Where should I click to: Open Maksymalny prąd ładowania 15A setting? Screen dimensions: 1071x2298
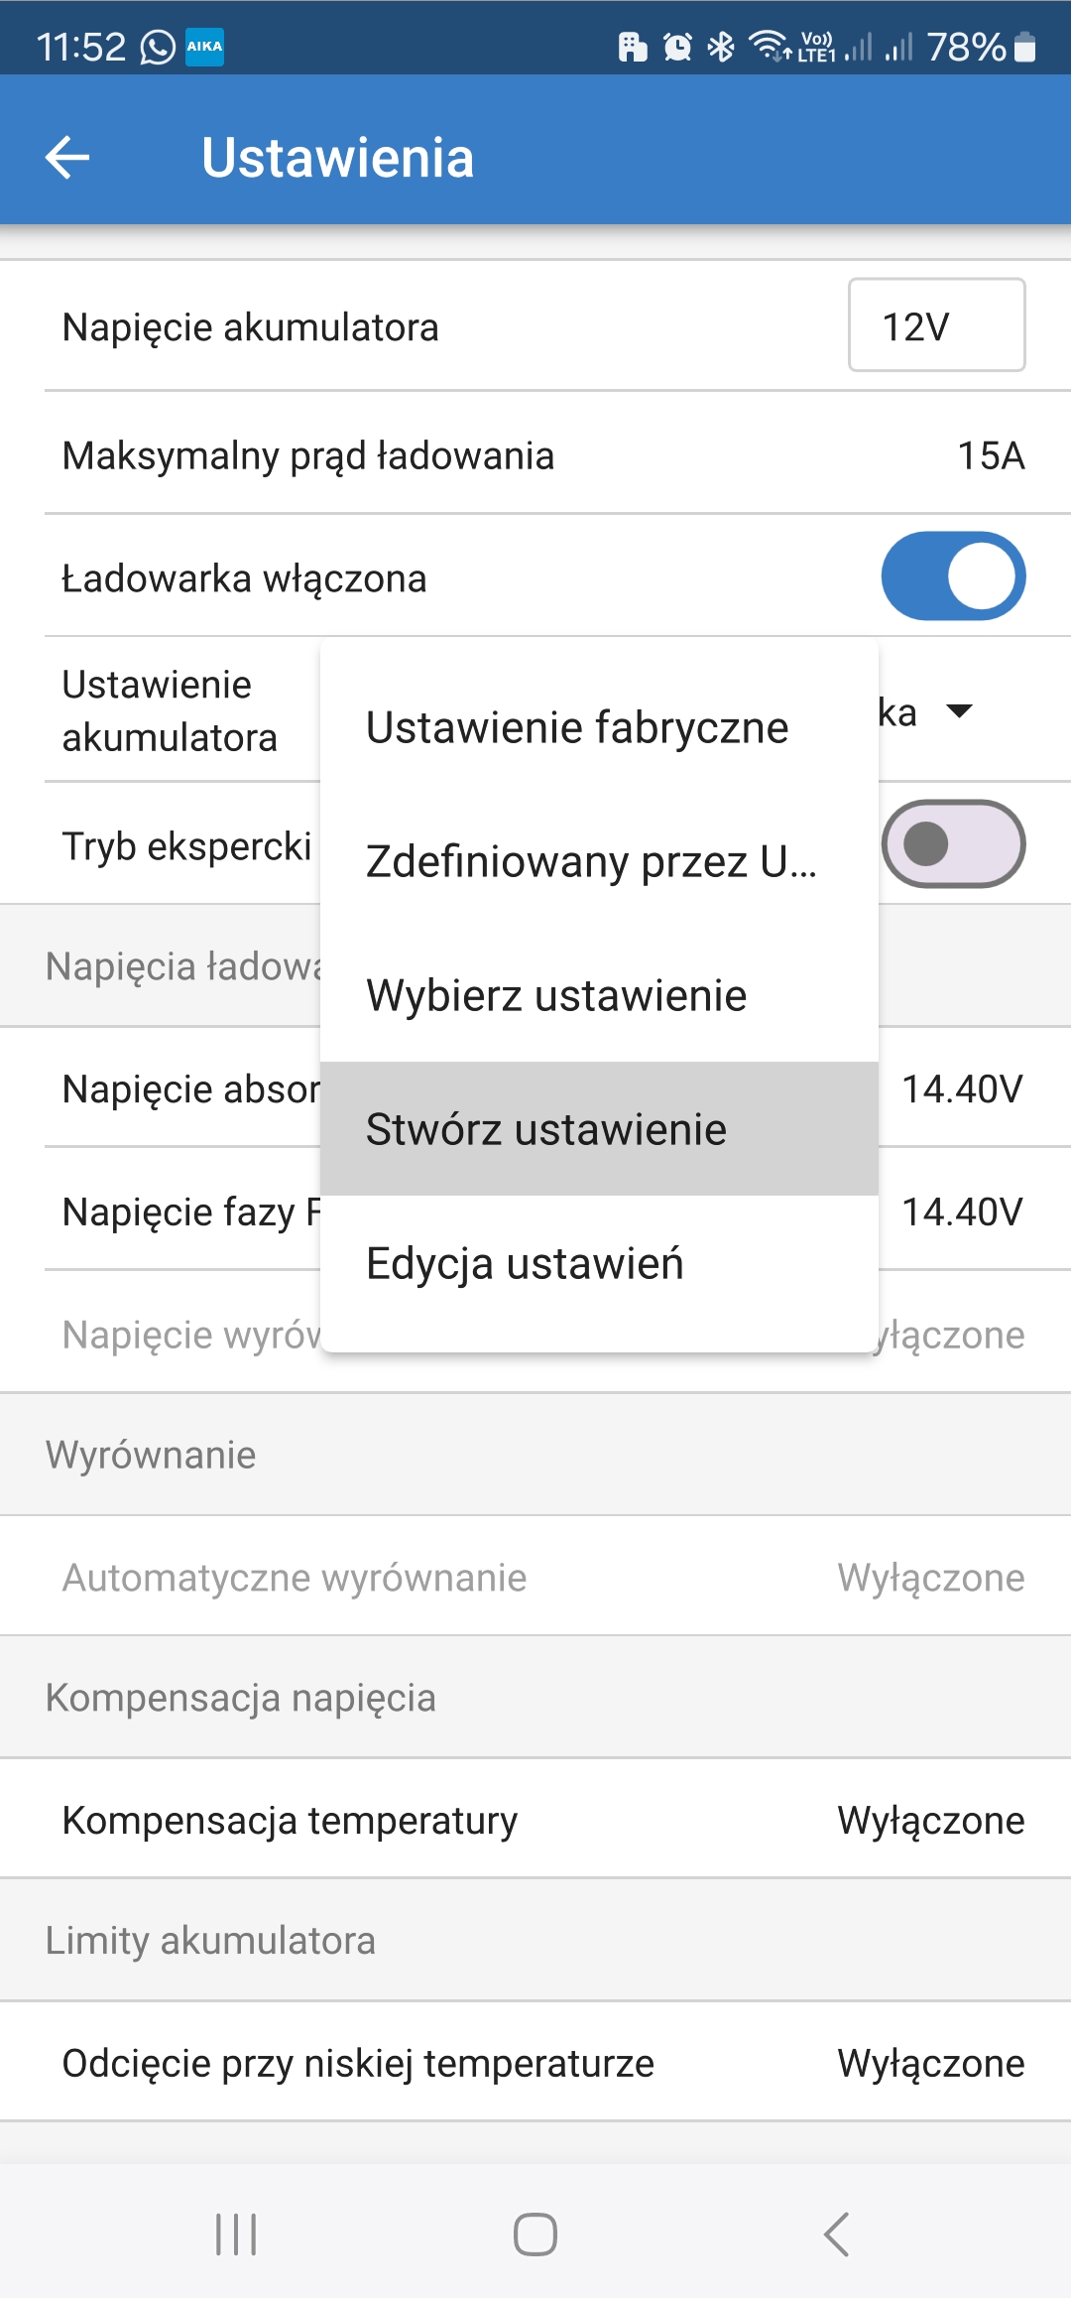point(535,455)
